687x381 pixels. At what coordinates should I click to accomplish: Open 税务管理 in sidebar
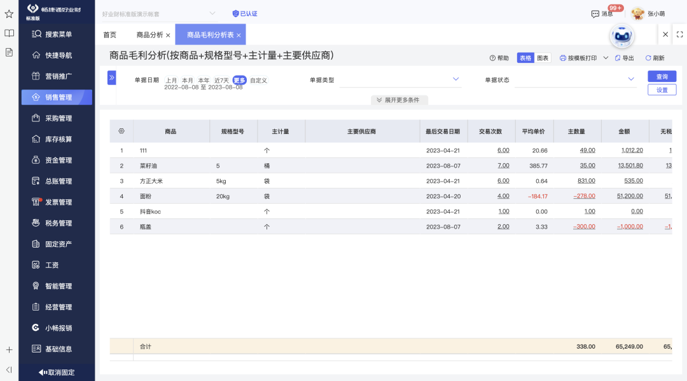pos(57,223)
